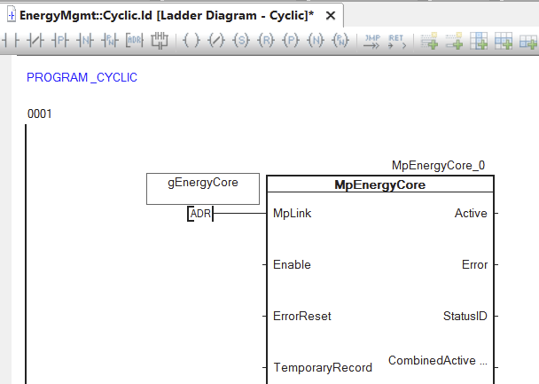Insert a function block from toolbar

(160, 41)
